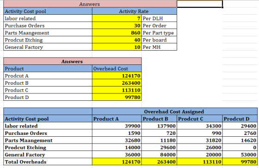Select the Parts Maangement rate 860
The width and height of the screenshot is (259, 168).
point(117,33)
